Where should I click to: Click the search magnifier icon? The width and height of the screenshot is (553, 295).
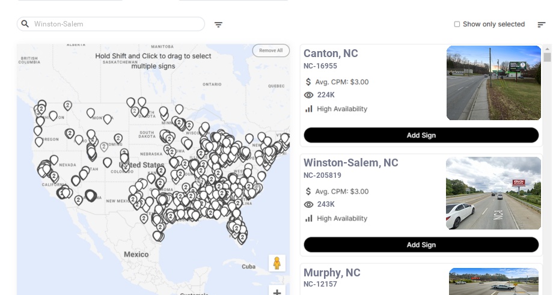pyautogui.click(x=25, y=24)
